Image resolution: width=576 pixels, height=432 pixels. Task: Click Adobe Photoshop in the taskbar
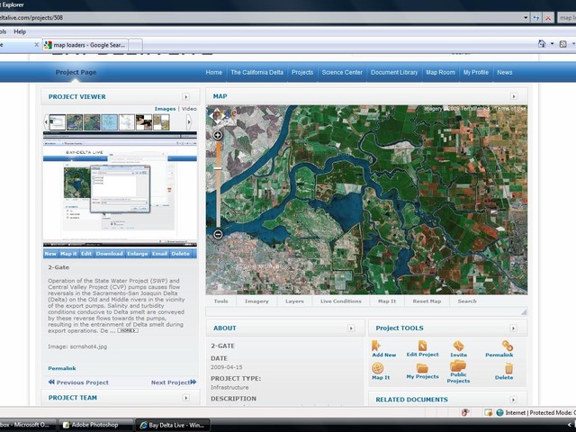94,425
